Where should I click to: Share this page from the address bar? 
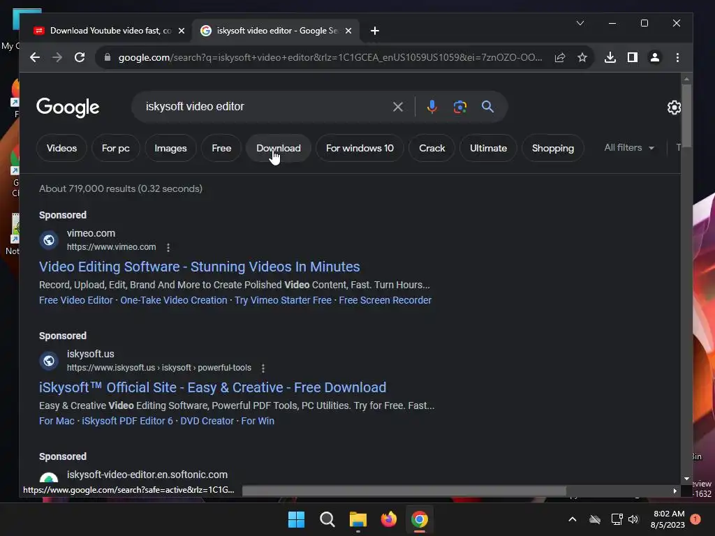560,57
